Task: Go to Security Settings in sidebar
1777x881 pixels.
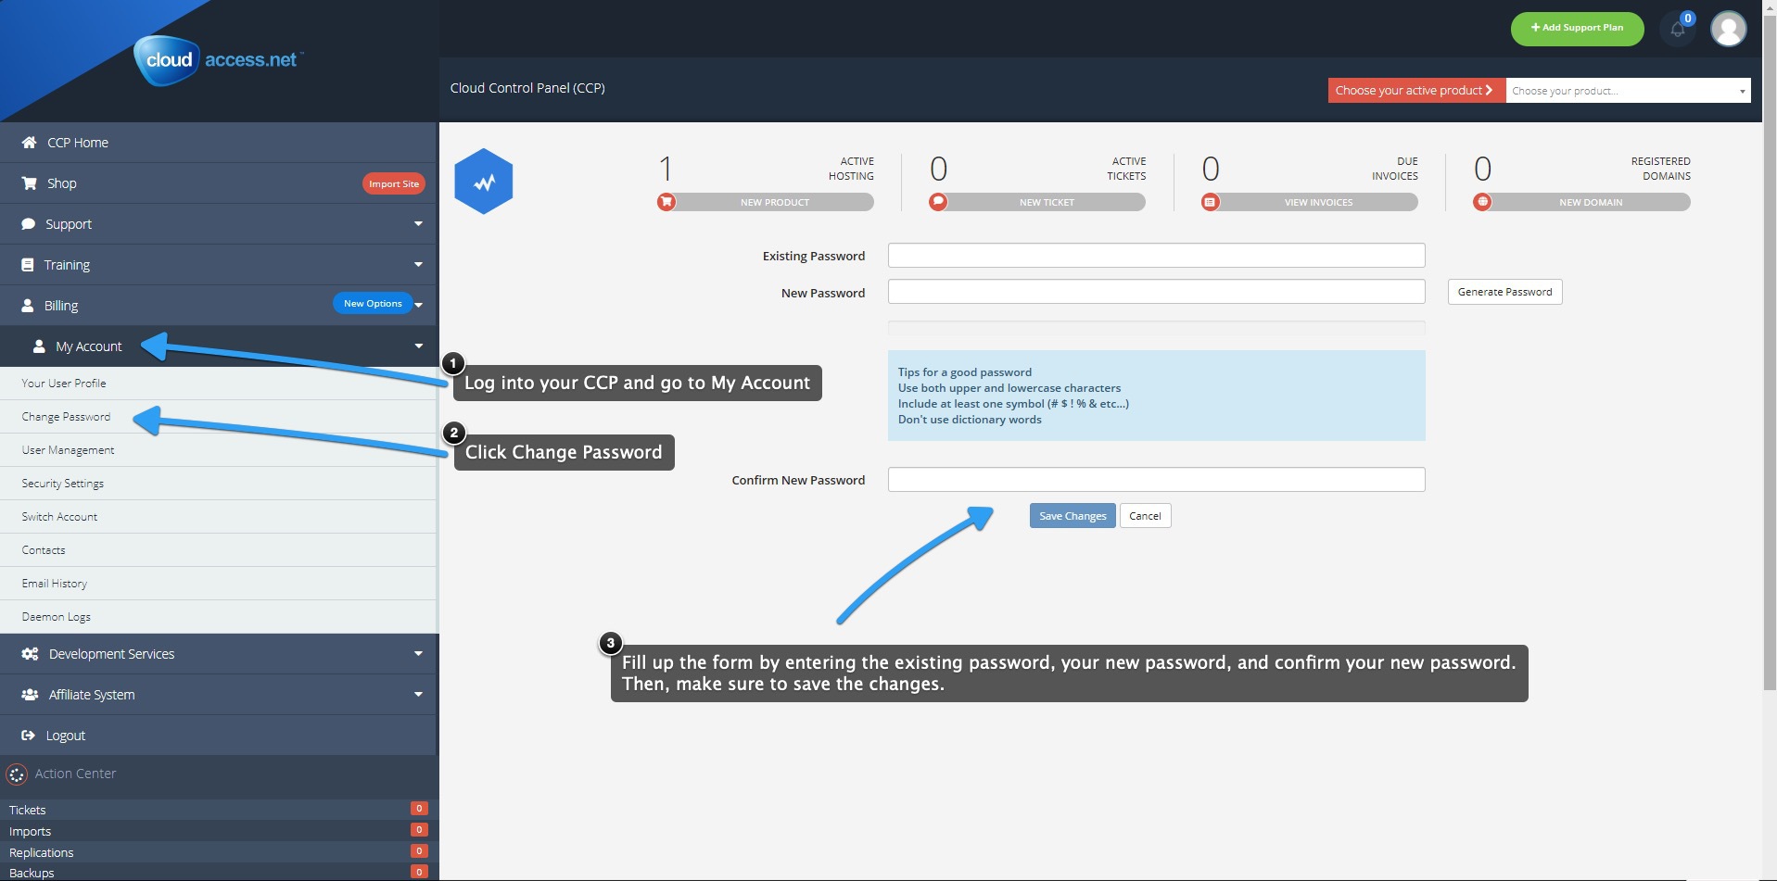Action: point(62,484)
